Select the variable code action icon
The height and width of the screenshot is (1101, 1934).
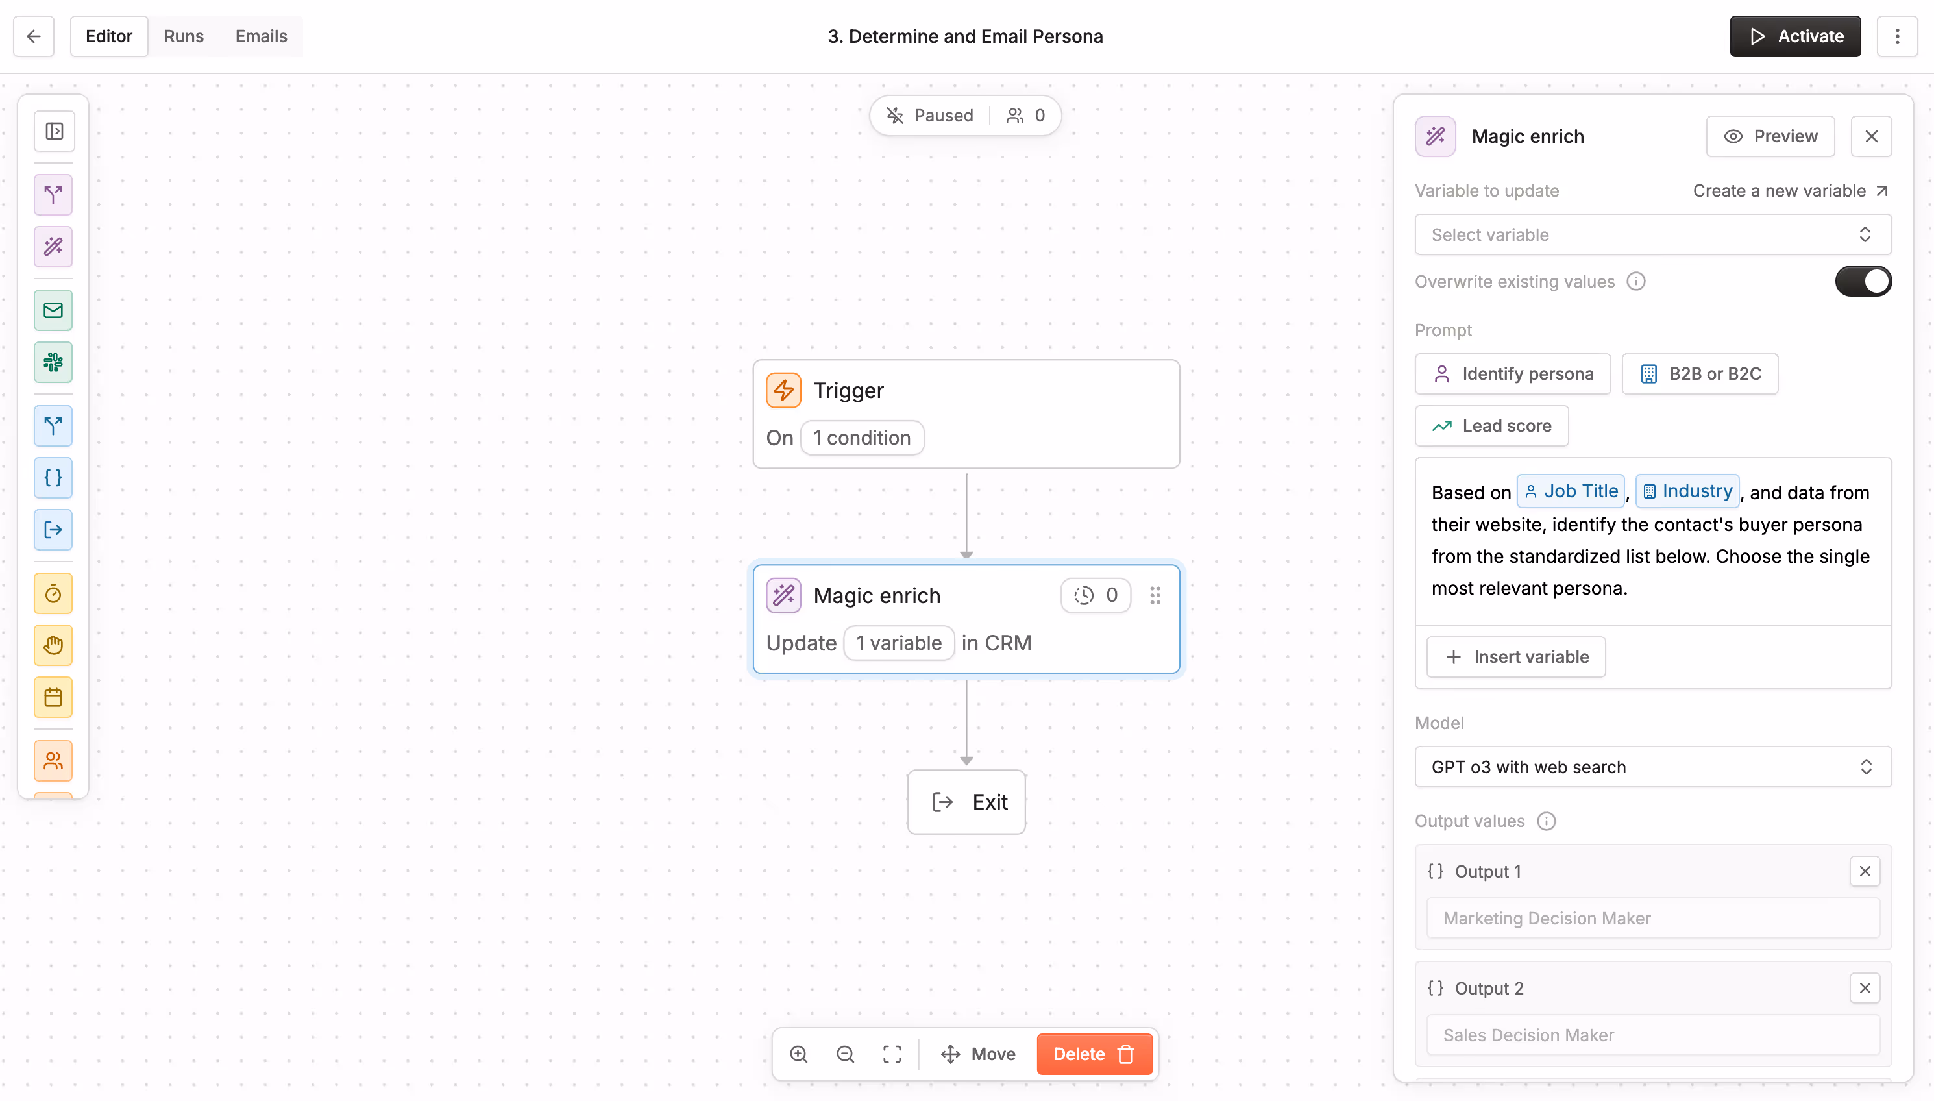click(53, 478)
